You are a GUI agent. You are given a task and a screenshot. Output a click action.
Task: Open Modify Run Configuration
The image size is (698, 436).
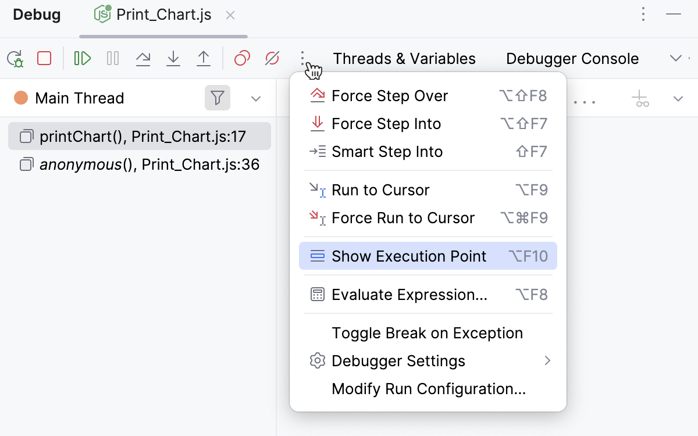(428, 388)
